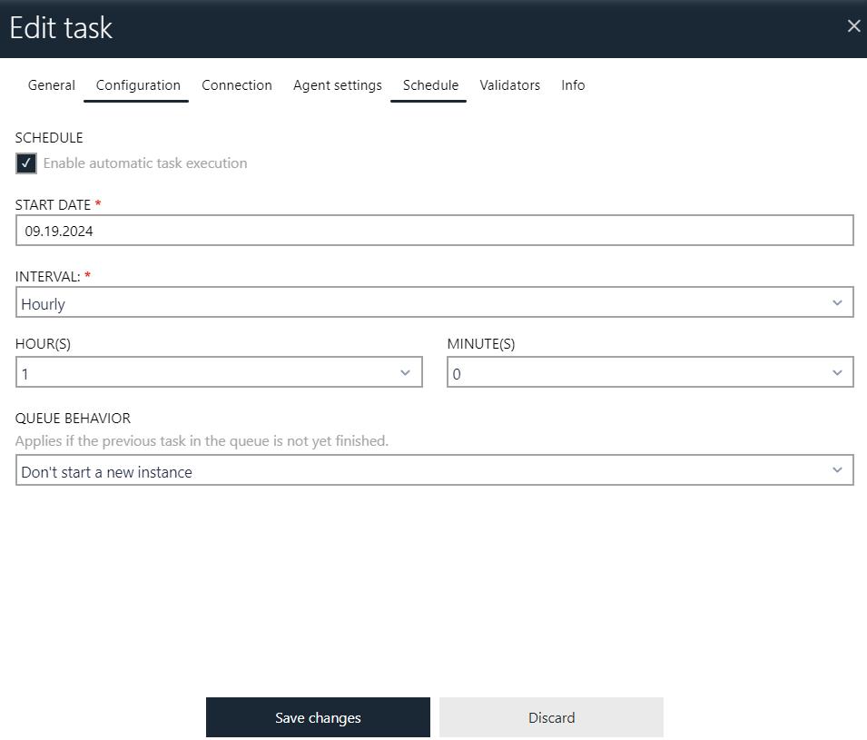
Task: Toggle the Enable automatic task execution checkbox
Action: tap(25, 163)
